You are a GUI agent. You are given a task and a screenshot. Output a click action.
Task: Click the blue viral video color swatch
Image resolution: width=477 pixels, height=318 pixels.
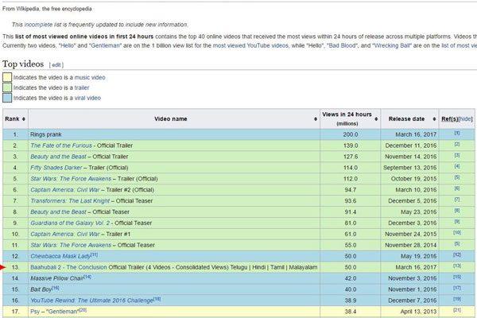pos(7,98)
